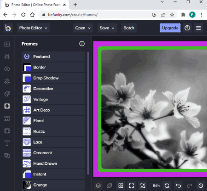Click the Upgrade button
This screenshot has height=191, width=207.
click(170, 28)
